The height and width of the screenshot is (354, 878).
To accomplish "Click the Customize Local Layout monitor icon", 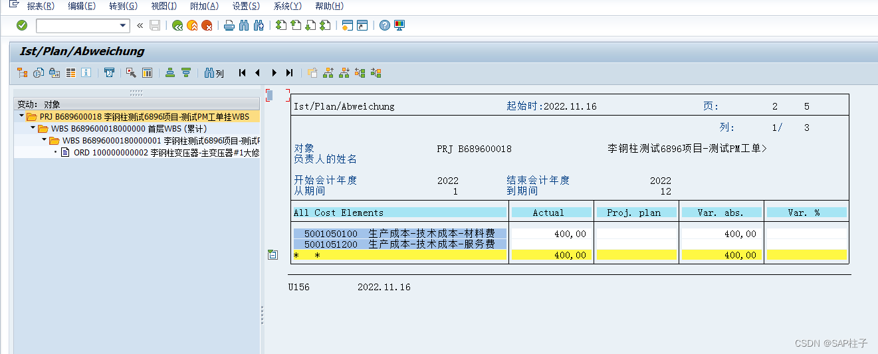I will tap(399, 25).
